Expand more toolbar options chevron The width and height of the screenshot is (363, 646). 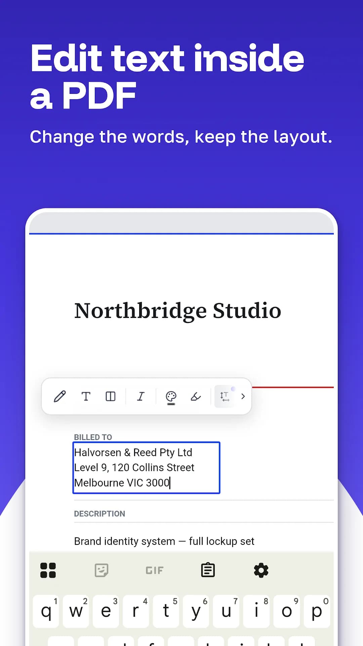tap(243, 396)
